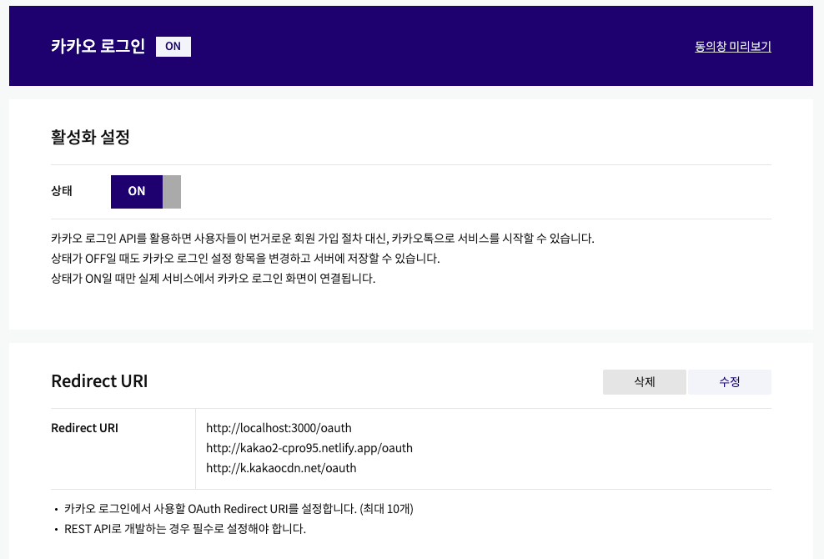
Task: Click the 삭제 button for Redirect URI
Action: coord(645,382)
